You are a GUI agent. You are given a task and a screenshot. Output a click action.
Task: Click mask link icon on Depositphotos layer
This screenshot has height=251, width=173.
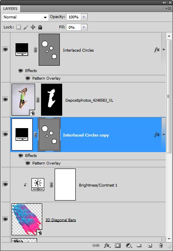pos(37,100)
